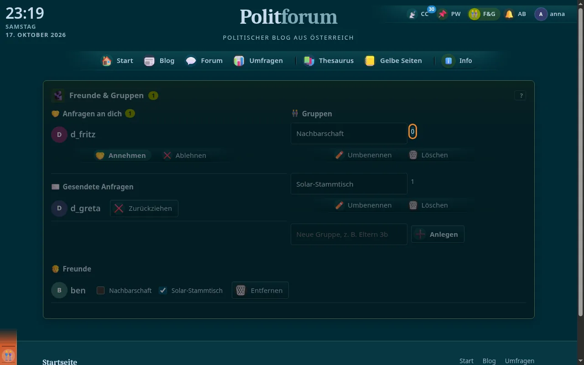Open the Gelbe Seiten menu item
This screenshot has width=584, height=365.
(393, 61)
